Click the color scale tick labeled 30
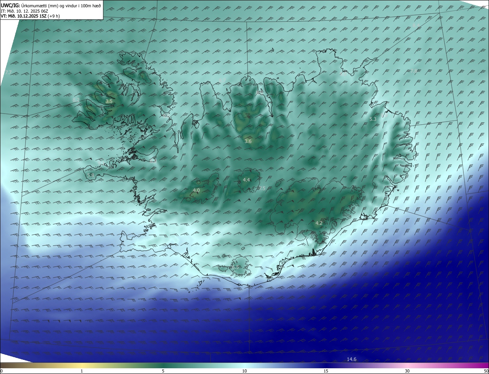The width and height of the screenshot is (489, 374). [x=407, y=371]
